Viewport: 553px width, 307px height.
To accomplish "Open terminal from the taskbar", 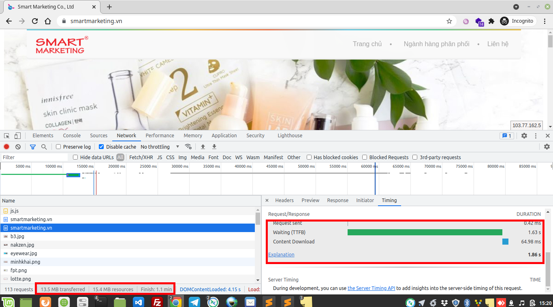I will tap(100, 302).
